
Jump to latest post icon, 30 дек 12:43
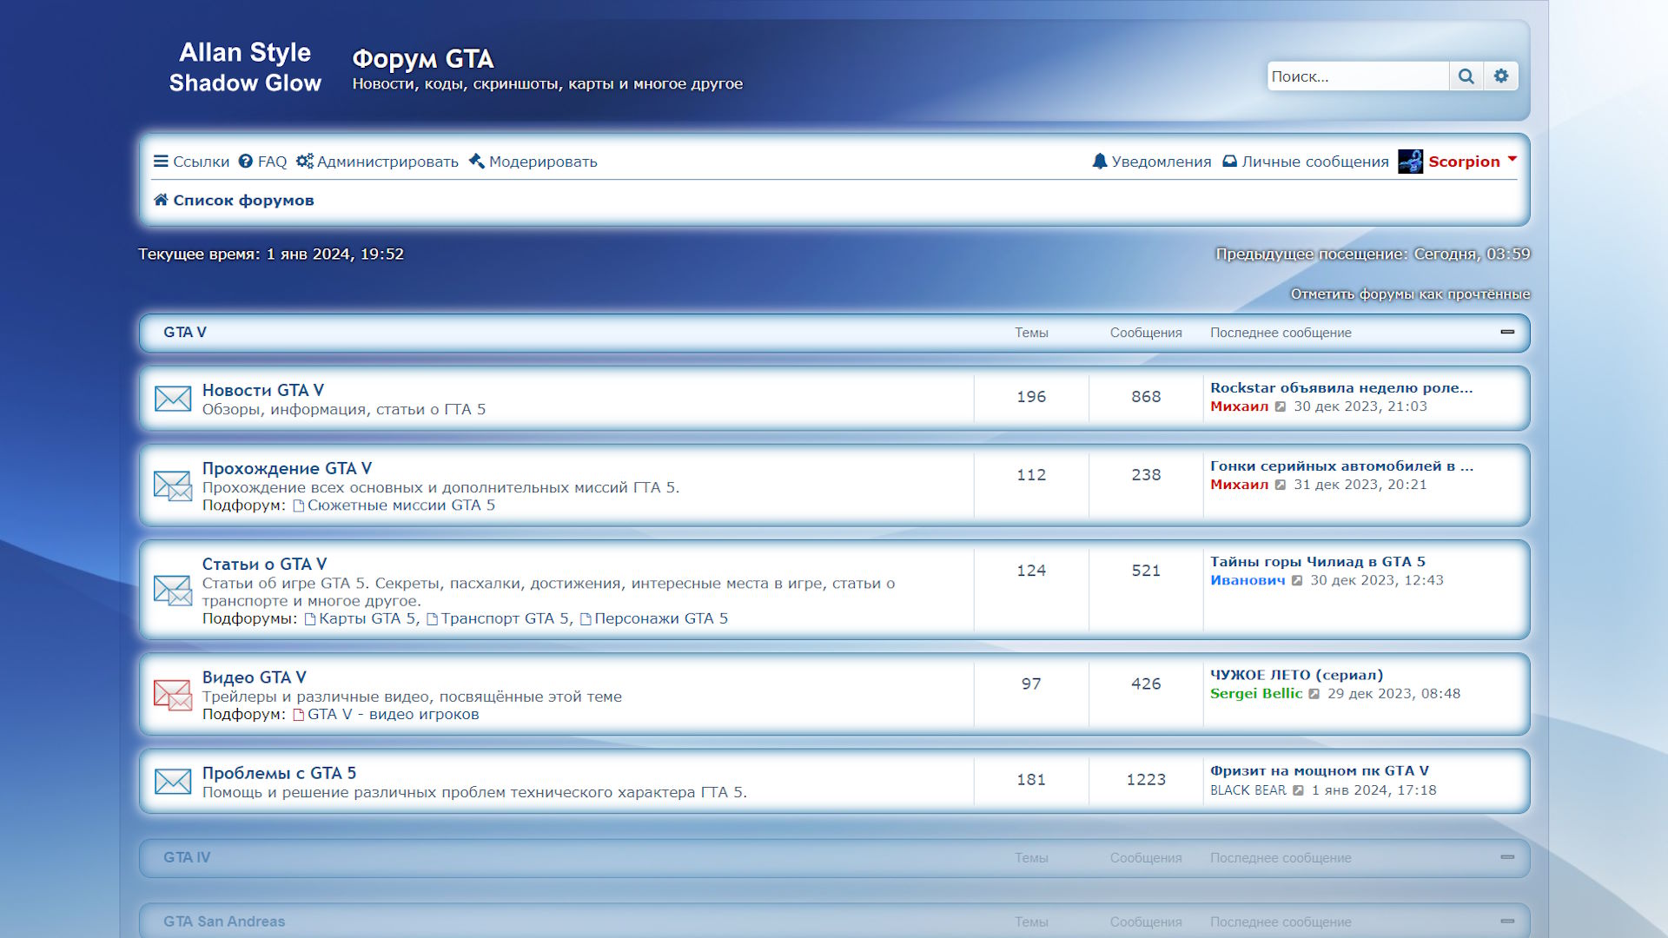point(1297,580)
